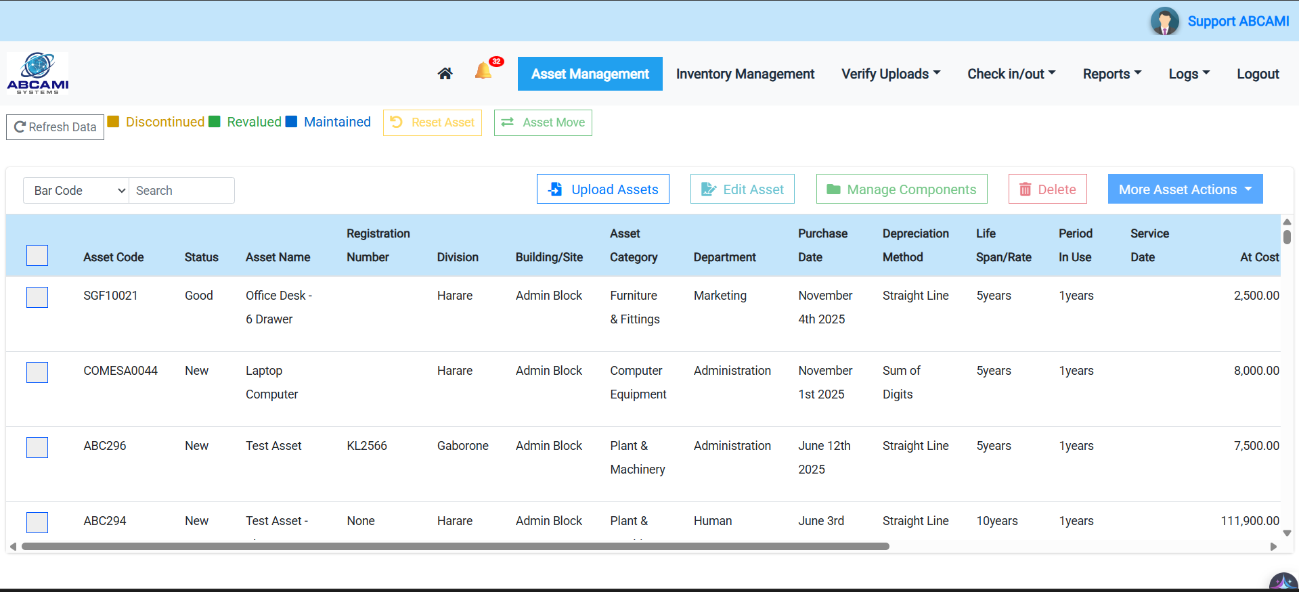Image resolution: width=1299 pixels, height=592 pixels.
Task: Open the Bar Code search filter dropdown
Action: click(76, 191)
